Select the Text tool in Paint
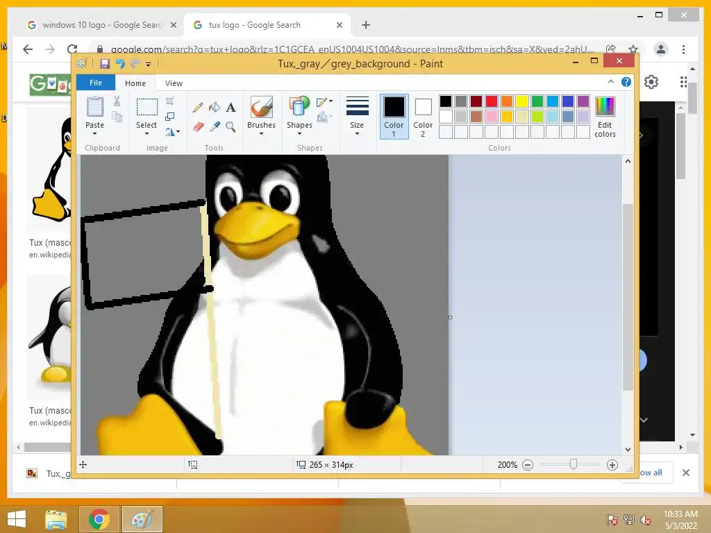711x533 pixels. point(231,108)
